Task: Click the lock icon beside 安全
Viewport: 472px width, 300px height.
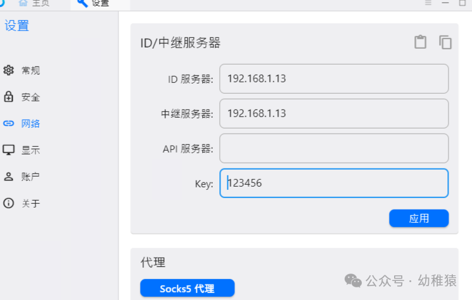Action: [8, 97]
